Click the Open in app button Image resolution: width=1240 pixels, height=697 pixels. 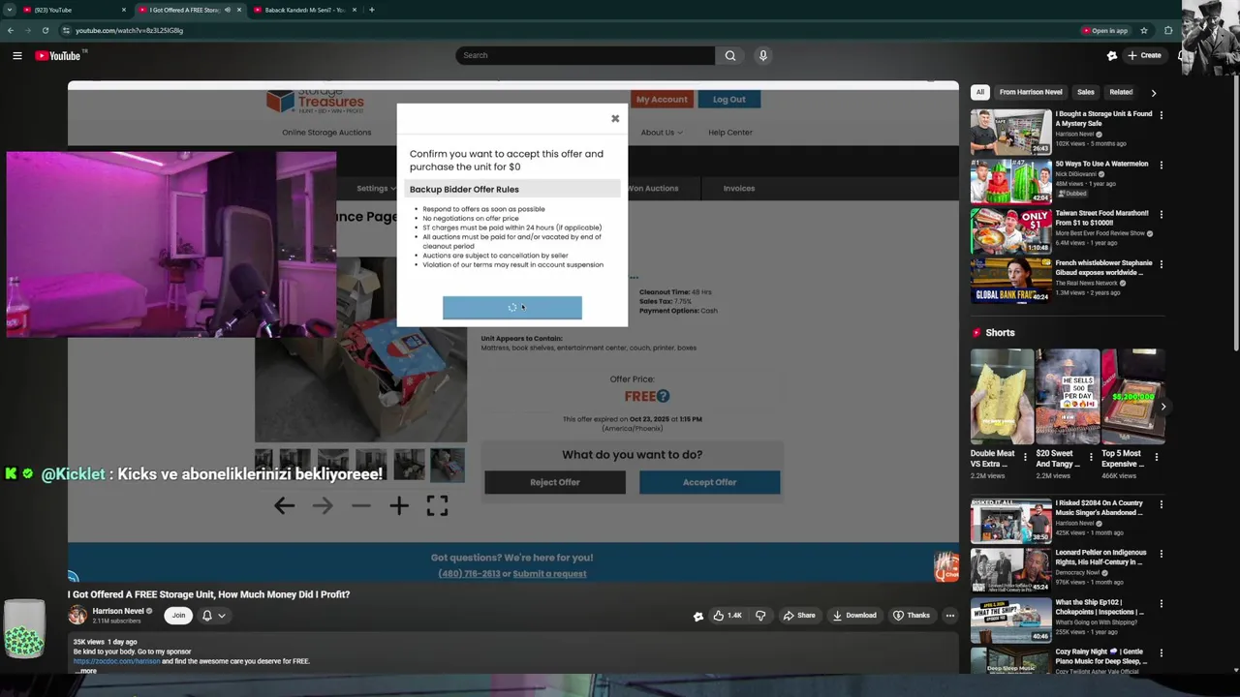[x=1105, y=30]
